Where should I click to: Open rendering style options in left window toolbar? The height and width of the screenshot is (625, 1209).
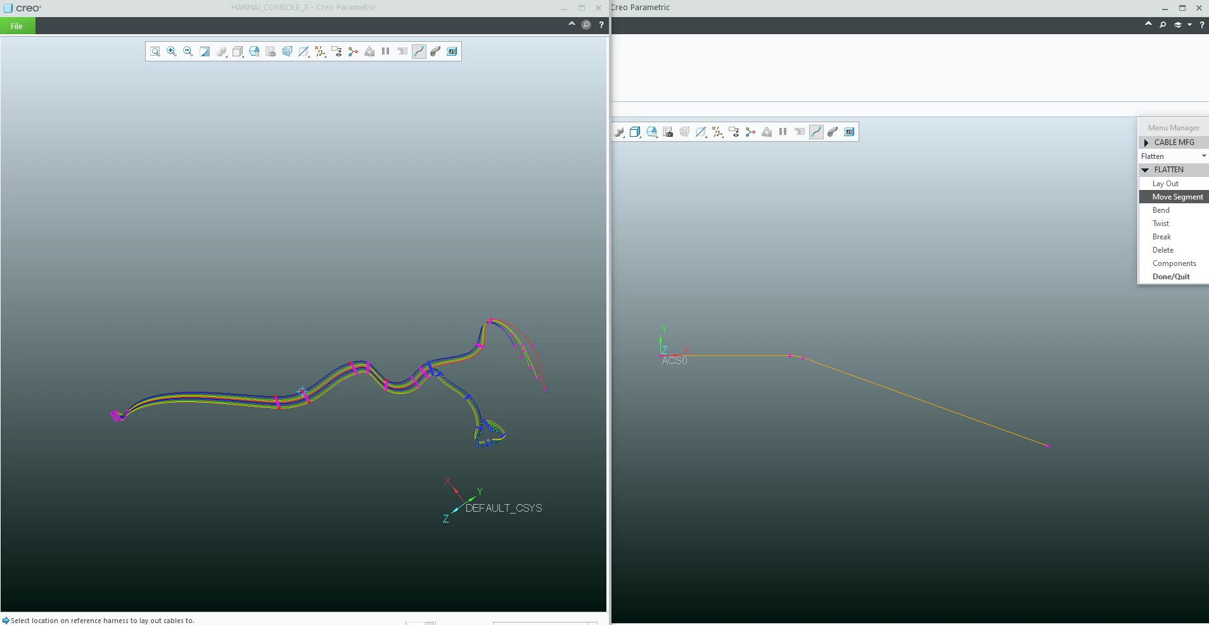point(221,52)
